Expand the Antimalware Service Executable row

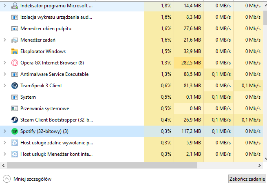5,74
